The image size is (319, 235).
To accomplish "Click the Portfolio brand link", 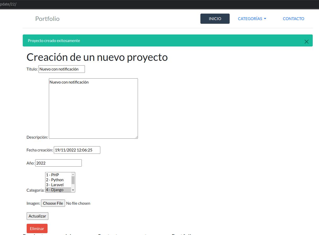I will click(x=47, y=19).
